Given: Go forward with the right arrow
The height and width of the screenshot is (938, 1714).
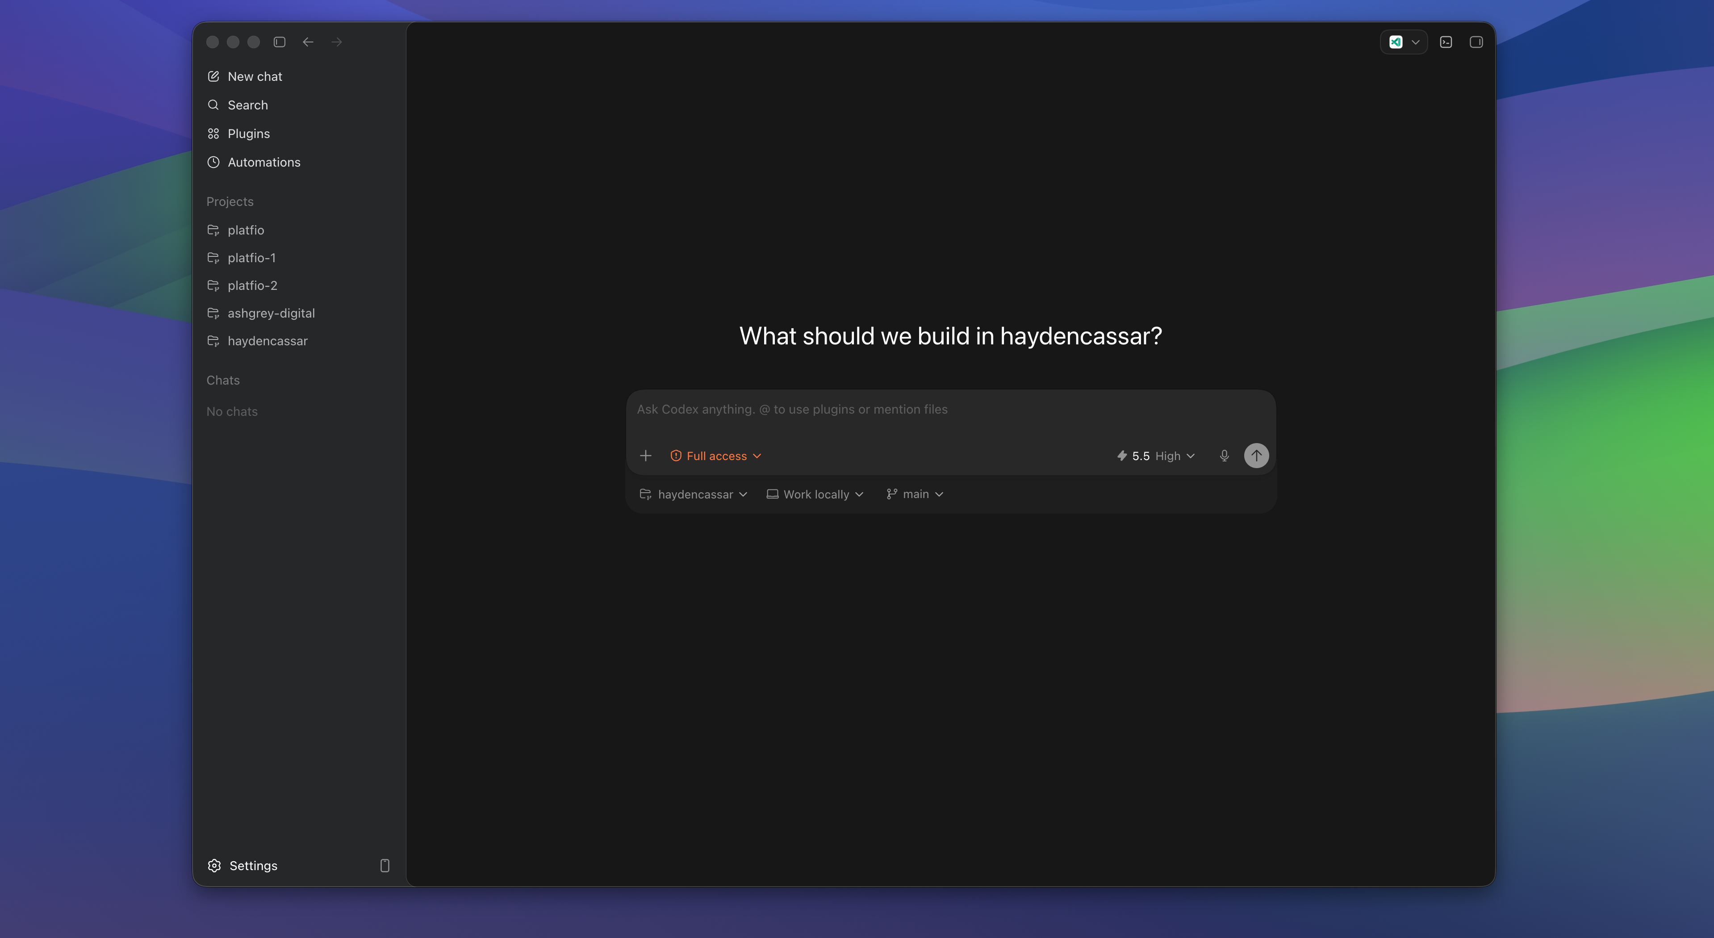Looking at the screenshot, I should (x=337, y=42).
